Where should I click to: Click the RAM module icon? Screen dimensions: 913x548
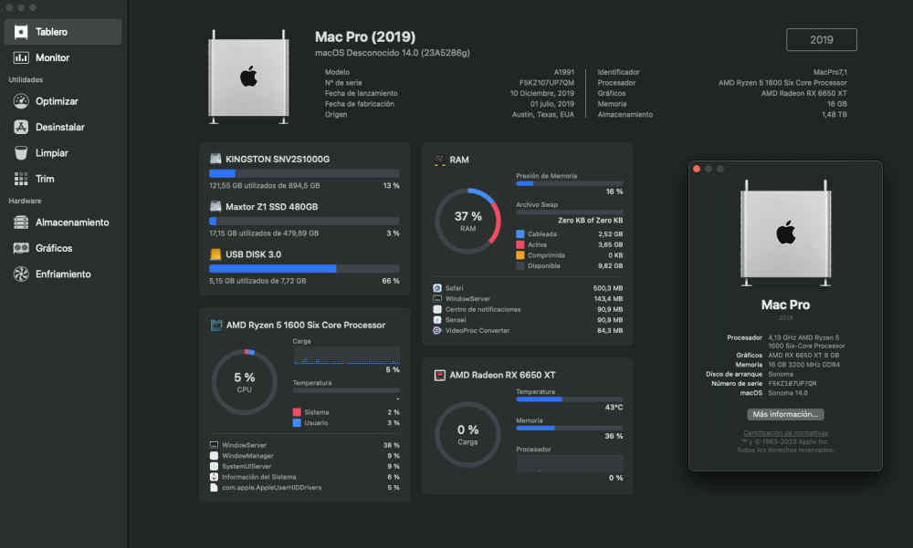tap(440, 160)
